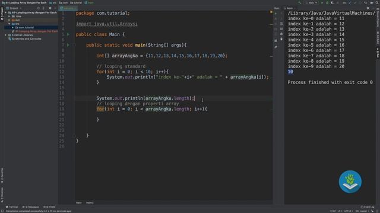Select the Main tab in Run panel
The height and width of the screenshot is (213, 380).
[290, 8]
